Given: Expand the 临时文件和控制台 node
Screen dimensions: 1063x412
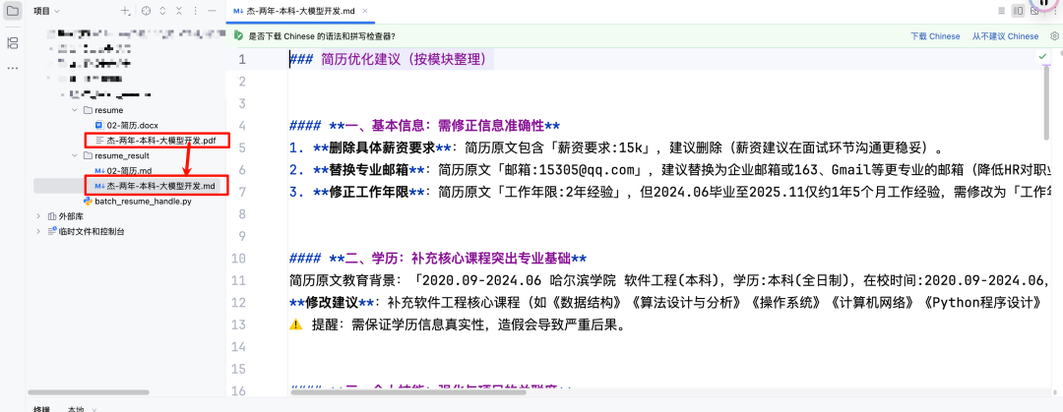Looking at the screenshot, I should point(38,232).
